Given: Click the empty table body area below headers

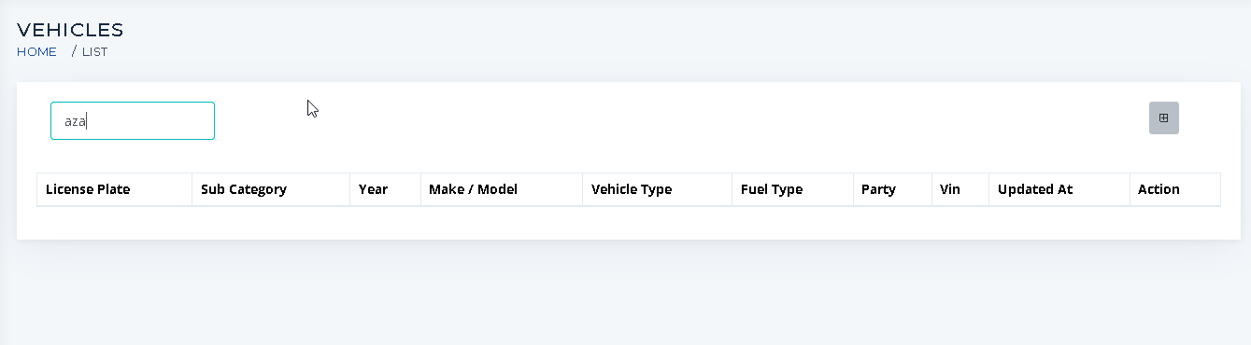Looking at the screenshot, I should click(x=628, y=221).
